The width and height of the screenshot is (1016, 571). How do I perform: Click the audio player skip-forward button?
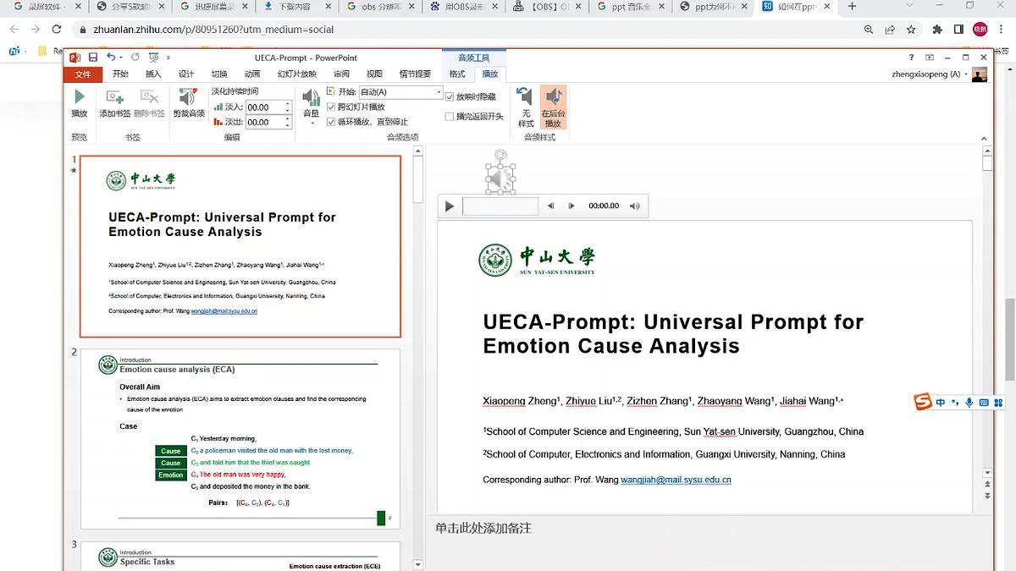click(571, 206)
